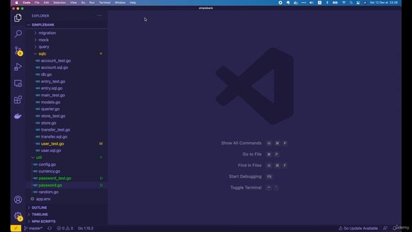
Task: Click the Bluetooth icon in menu bar
Action: click(x=327, y=3)
